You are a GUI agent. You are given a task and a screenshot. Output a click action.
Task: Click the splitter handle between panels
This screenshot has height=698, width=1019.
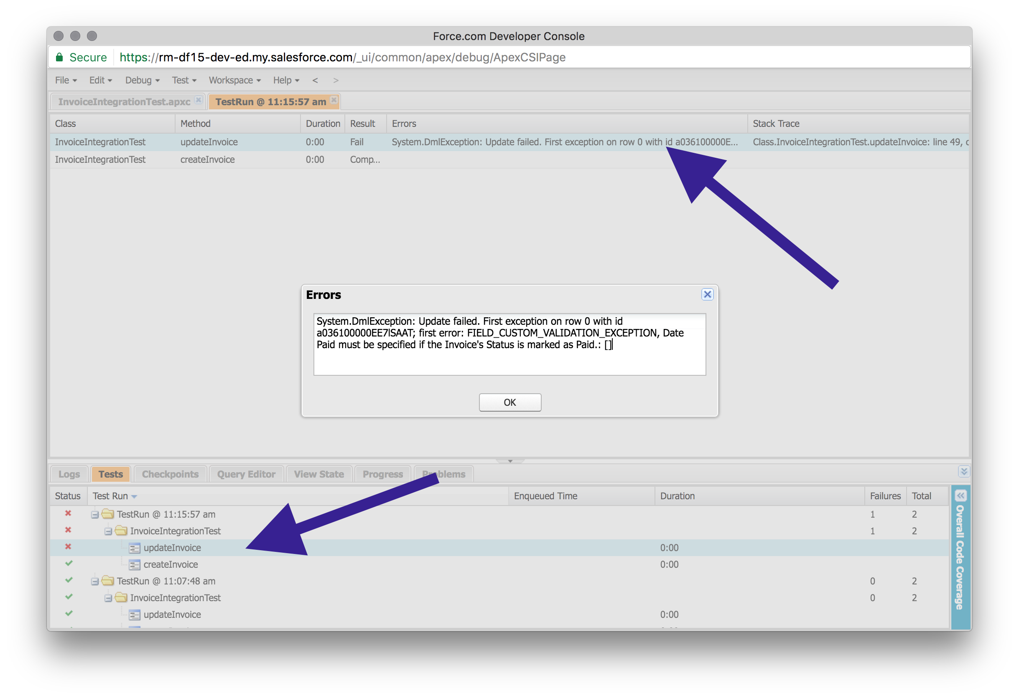[509, 460]
